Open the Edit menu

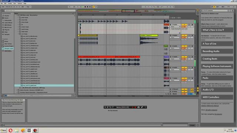pos(5,3)
